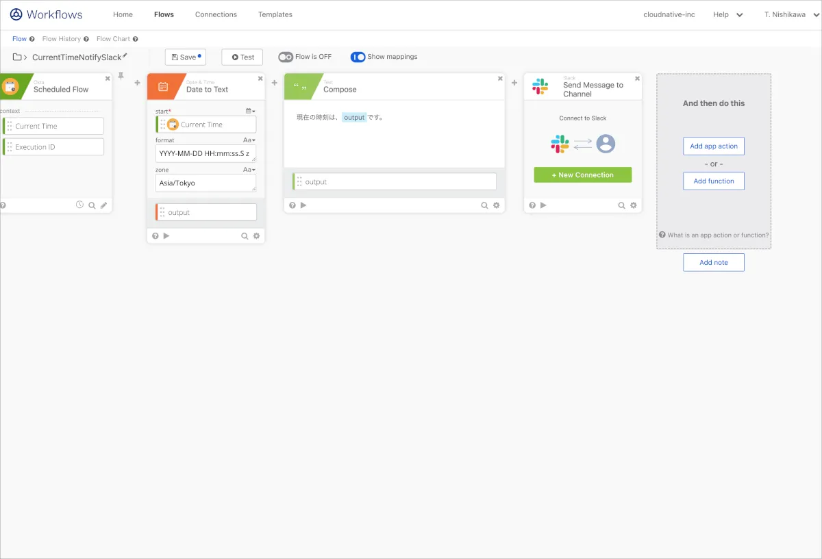This screenshot has height=559, width=822.
Task: Click the magnifier icon on Date to Text card
Action: coord(245,236)
